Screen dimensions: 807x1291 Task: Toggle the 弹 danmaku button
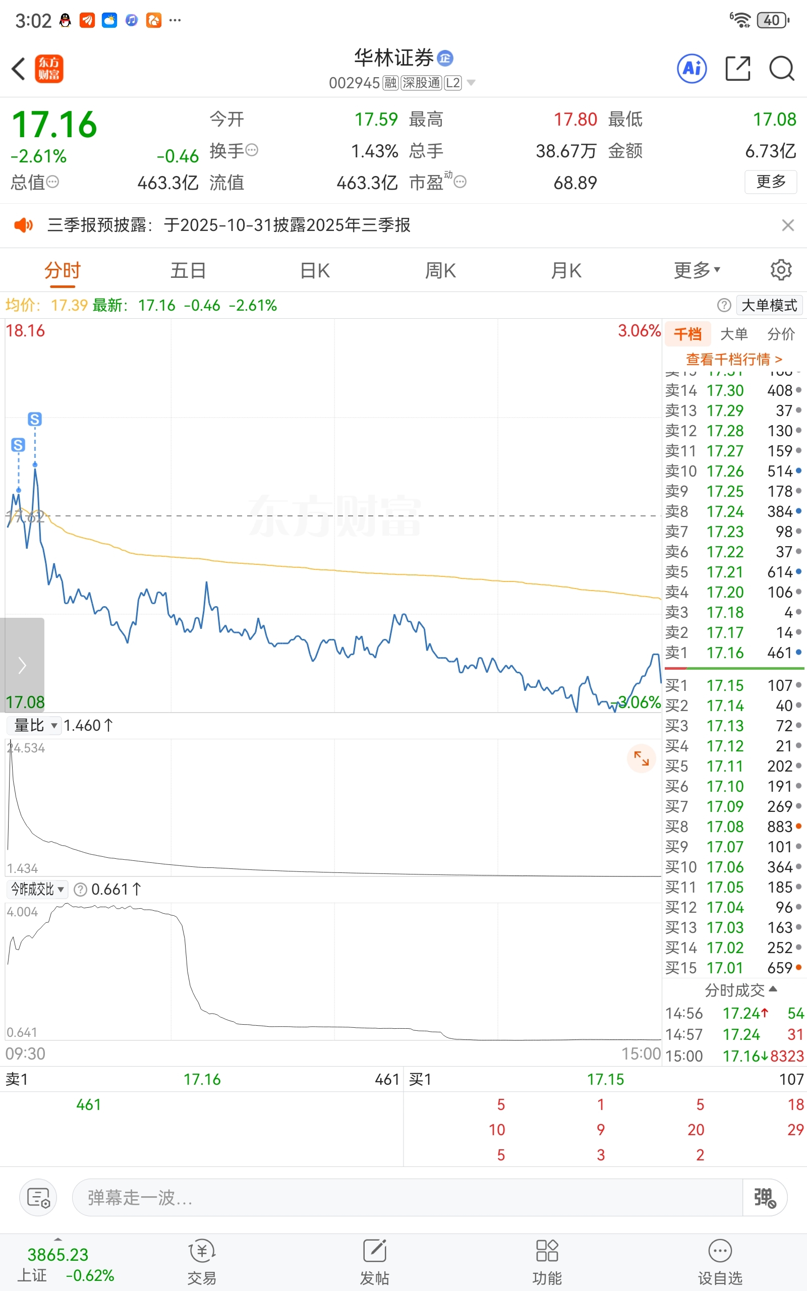tap(765, 1198)
